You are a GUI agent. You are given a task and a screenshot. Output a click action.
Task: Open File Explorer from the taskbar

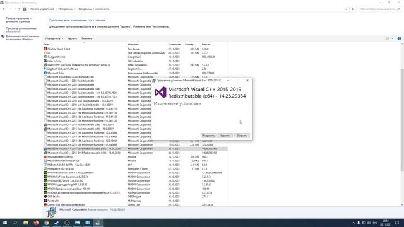click(x=26, y=223)
